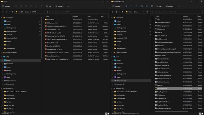Go back using the arrow in LSPDFR window
Image resolution: width=204 pixels, height=115 pixels.
pyautogui.click(x=2, y=12)
